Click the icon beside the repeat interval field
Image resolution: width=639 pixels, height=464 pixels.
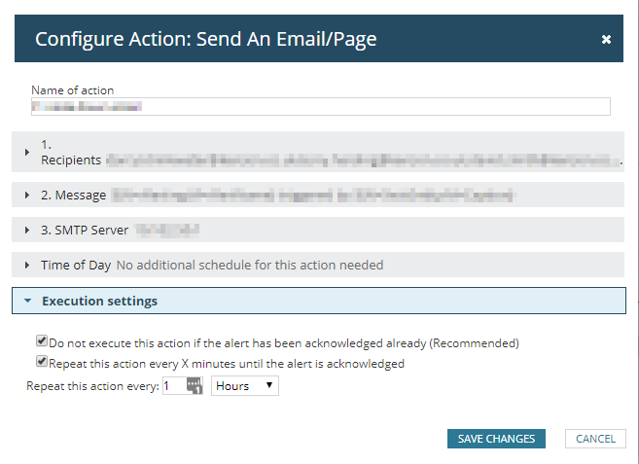pos(193,387)
